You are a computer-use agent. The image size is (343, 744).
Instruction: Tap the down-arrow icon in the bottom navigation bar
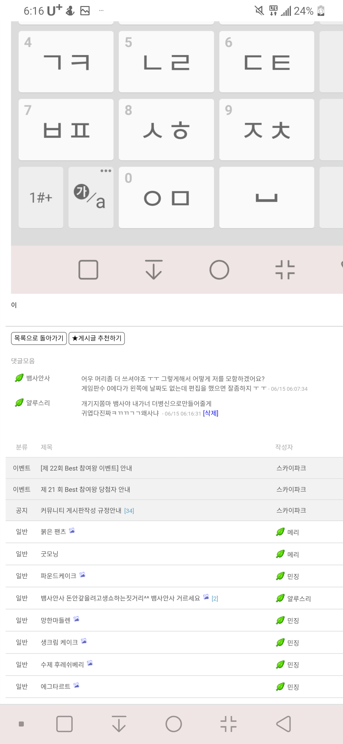point(119,724)
